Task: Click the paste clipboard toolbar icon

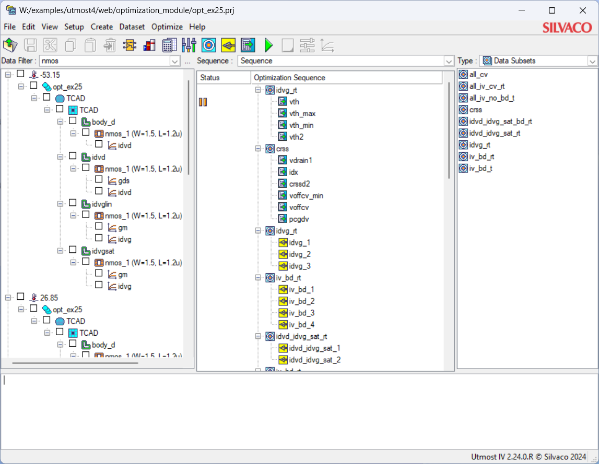Action: point(90,45)
